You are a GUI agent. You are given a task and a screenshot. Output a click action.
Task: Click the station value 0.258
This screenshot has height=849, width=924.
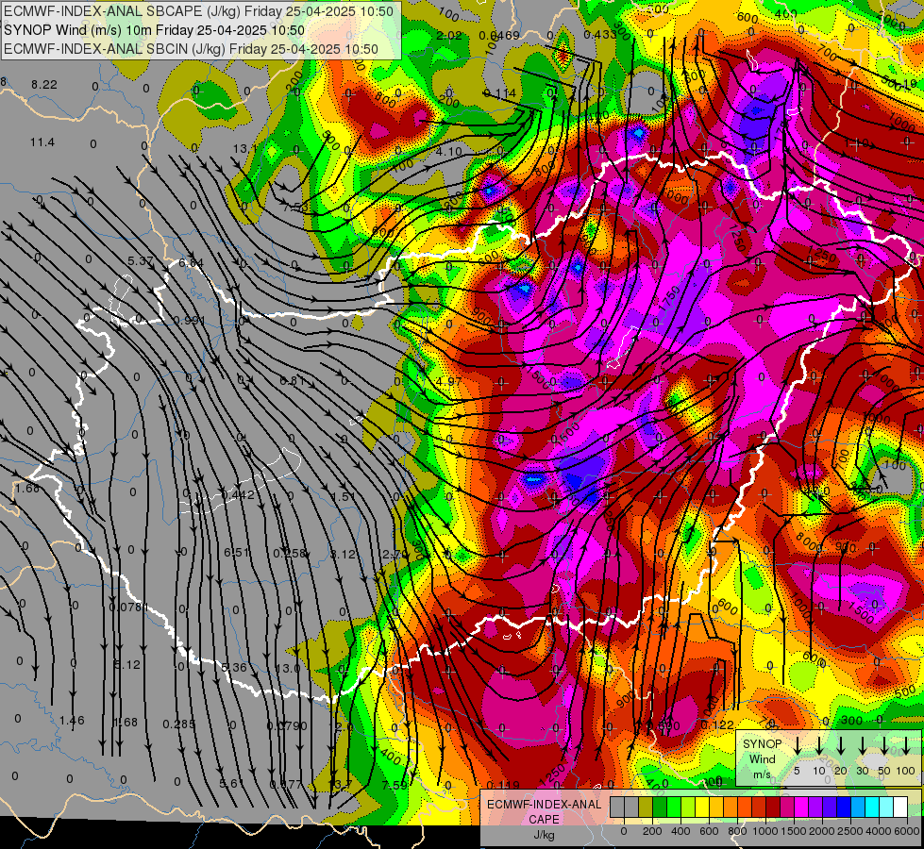point(290,553)
